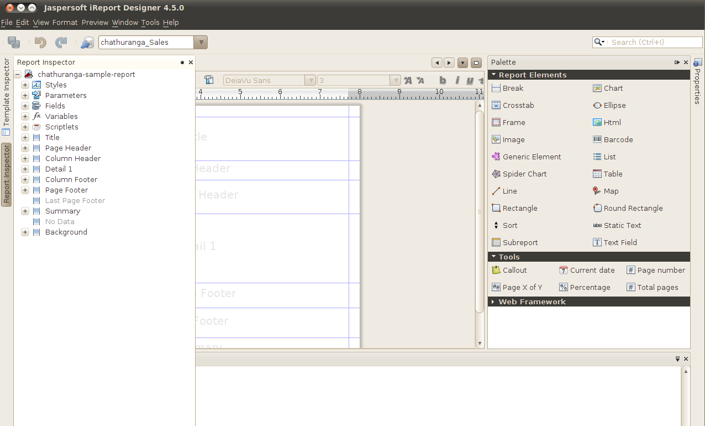
Task: Pick the Map palette element
Action: click(606, 191)
